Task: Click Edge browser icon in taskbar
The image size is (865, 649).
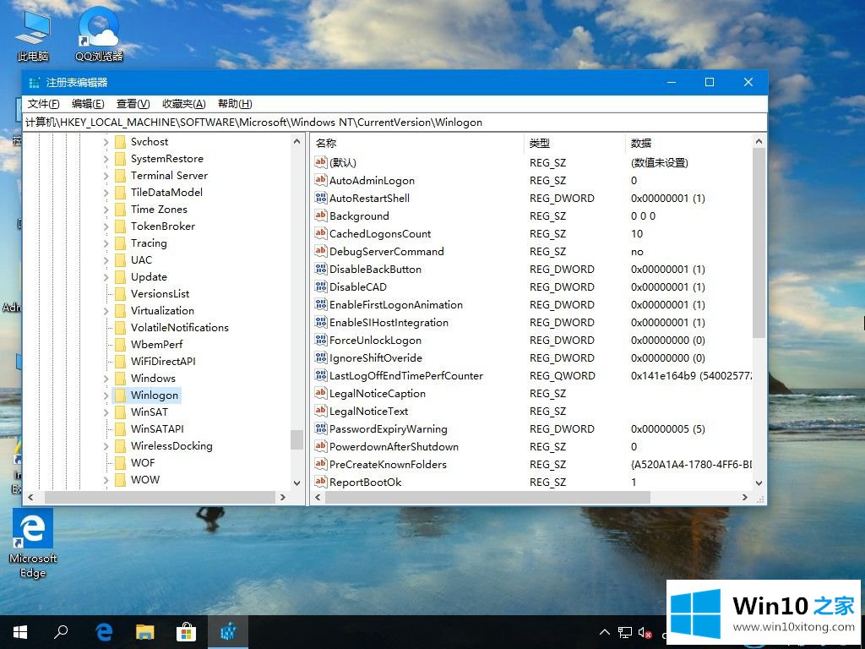Action: tap(104, 632)
